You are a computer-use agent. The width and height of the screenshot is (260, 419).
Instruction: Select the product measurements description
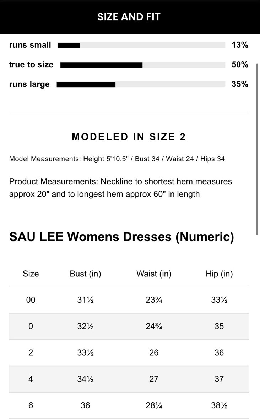click(x=121, y=188)
